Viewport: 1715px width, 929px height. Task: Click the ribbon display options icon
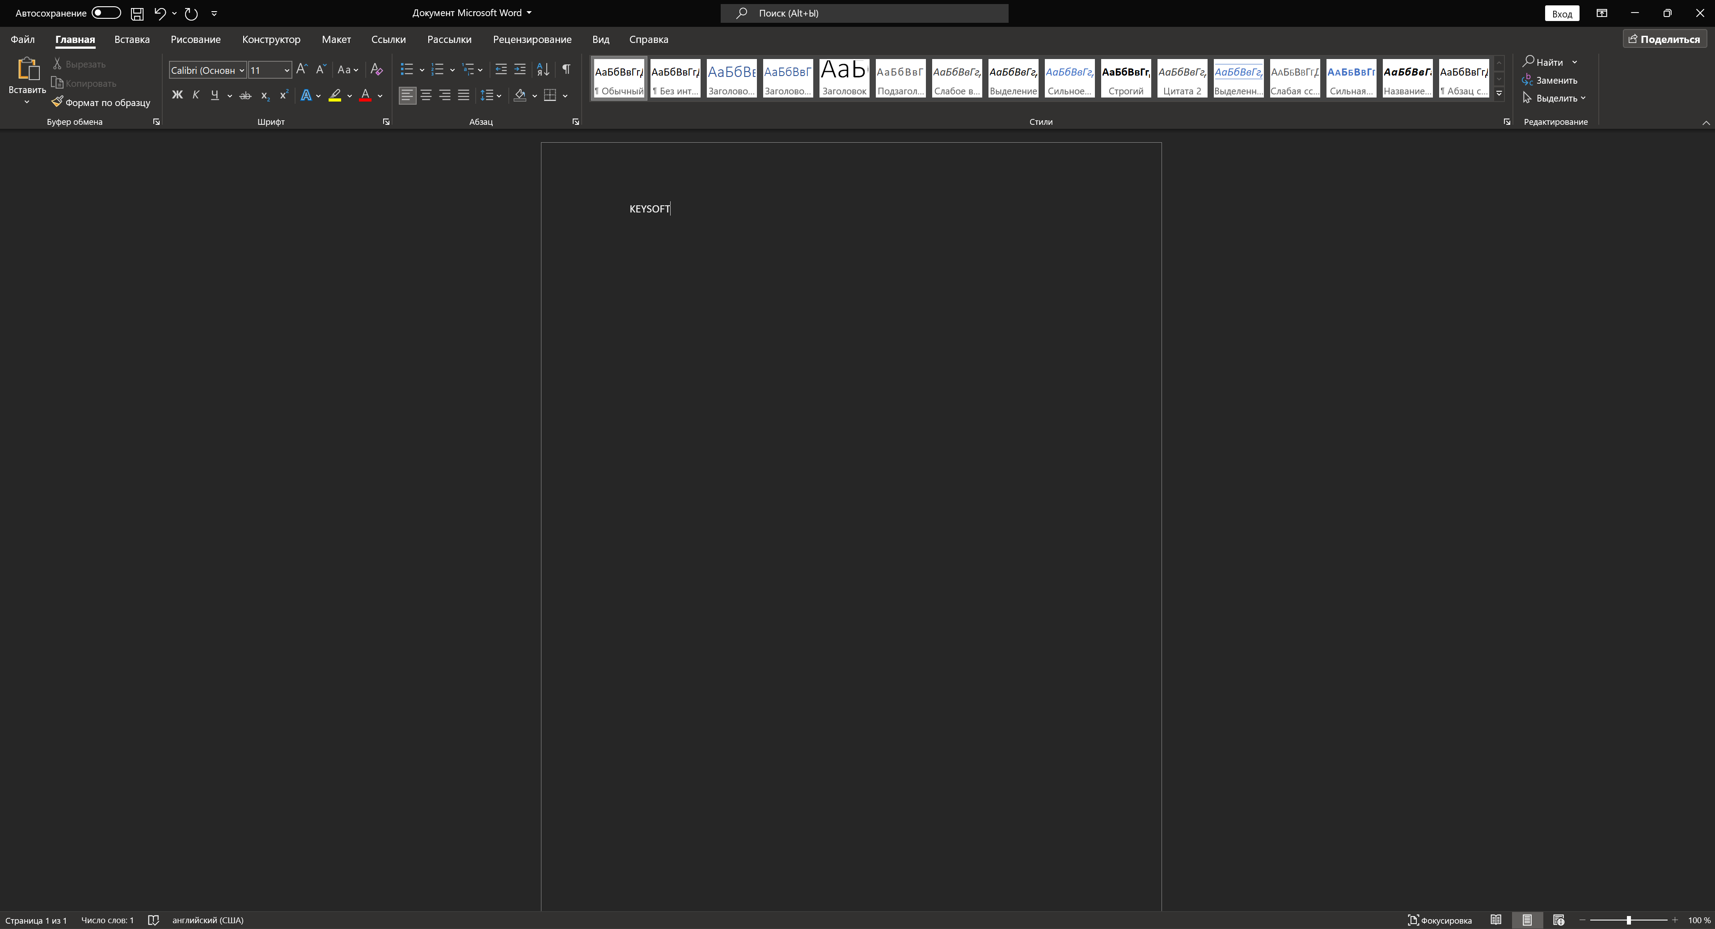click(x=1602, y=13)
